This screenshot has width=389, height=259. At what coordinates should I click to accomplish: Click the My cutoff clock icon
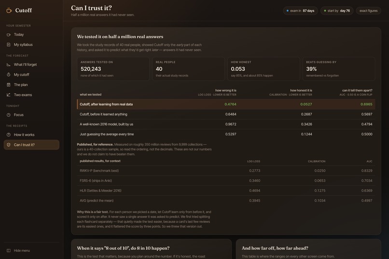click(x=8, y=75)
